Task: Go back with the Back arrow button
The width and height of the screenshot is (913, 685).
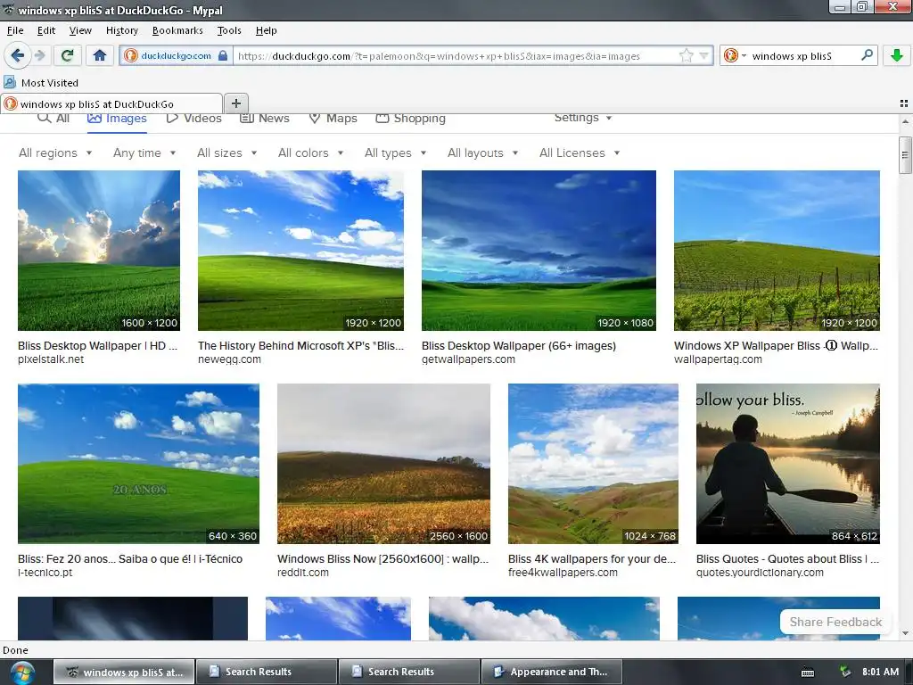Action: coord(17,55)
